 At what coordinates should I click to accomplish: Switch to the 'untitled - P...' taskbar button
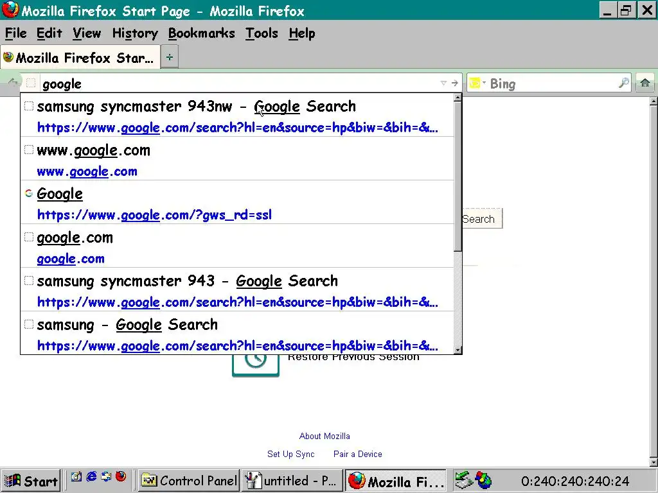292,480
